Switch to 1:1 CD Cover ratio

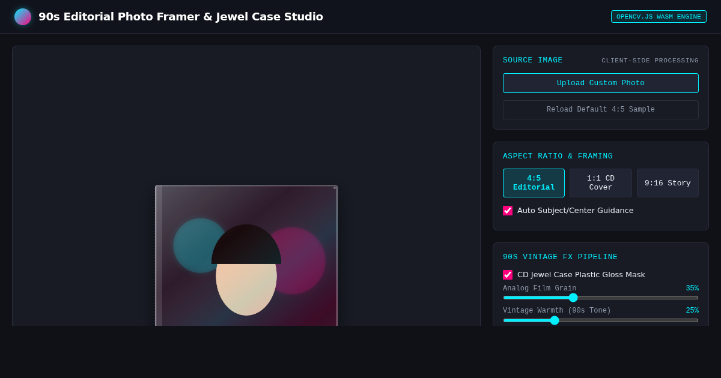[601, 183]
